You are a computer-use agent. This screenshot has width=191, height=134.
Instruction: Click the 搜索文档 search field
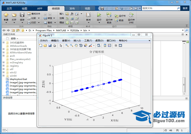point(160,9)
